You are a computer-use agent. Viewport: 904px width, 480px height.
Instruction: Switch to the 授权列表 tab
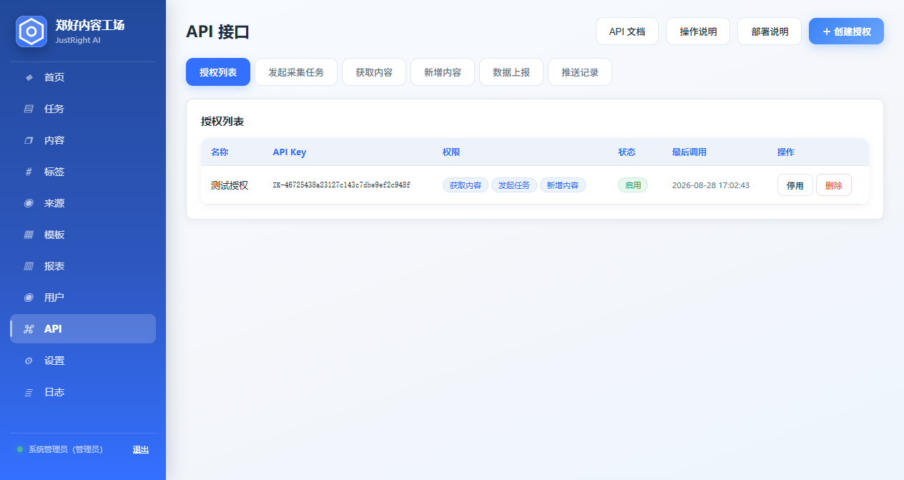(218, 72)
